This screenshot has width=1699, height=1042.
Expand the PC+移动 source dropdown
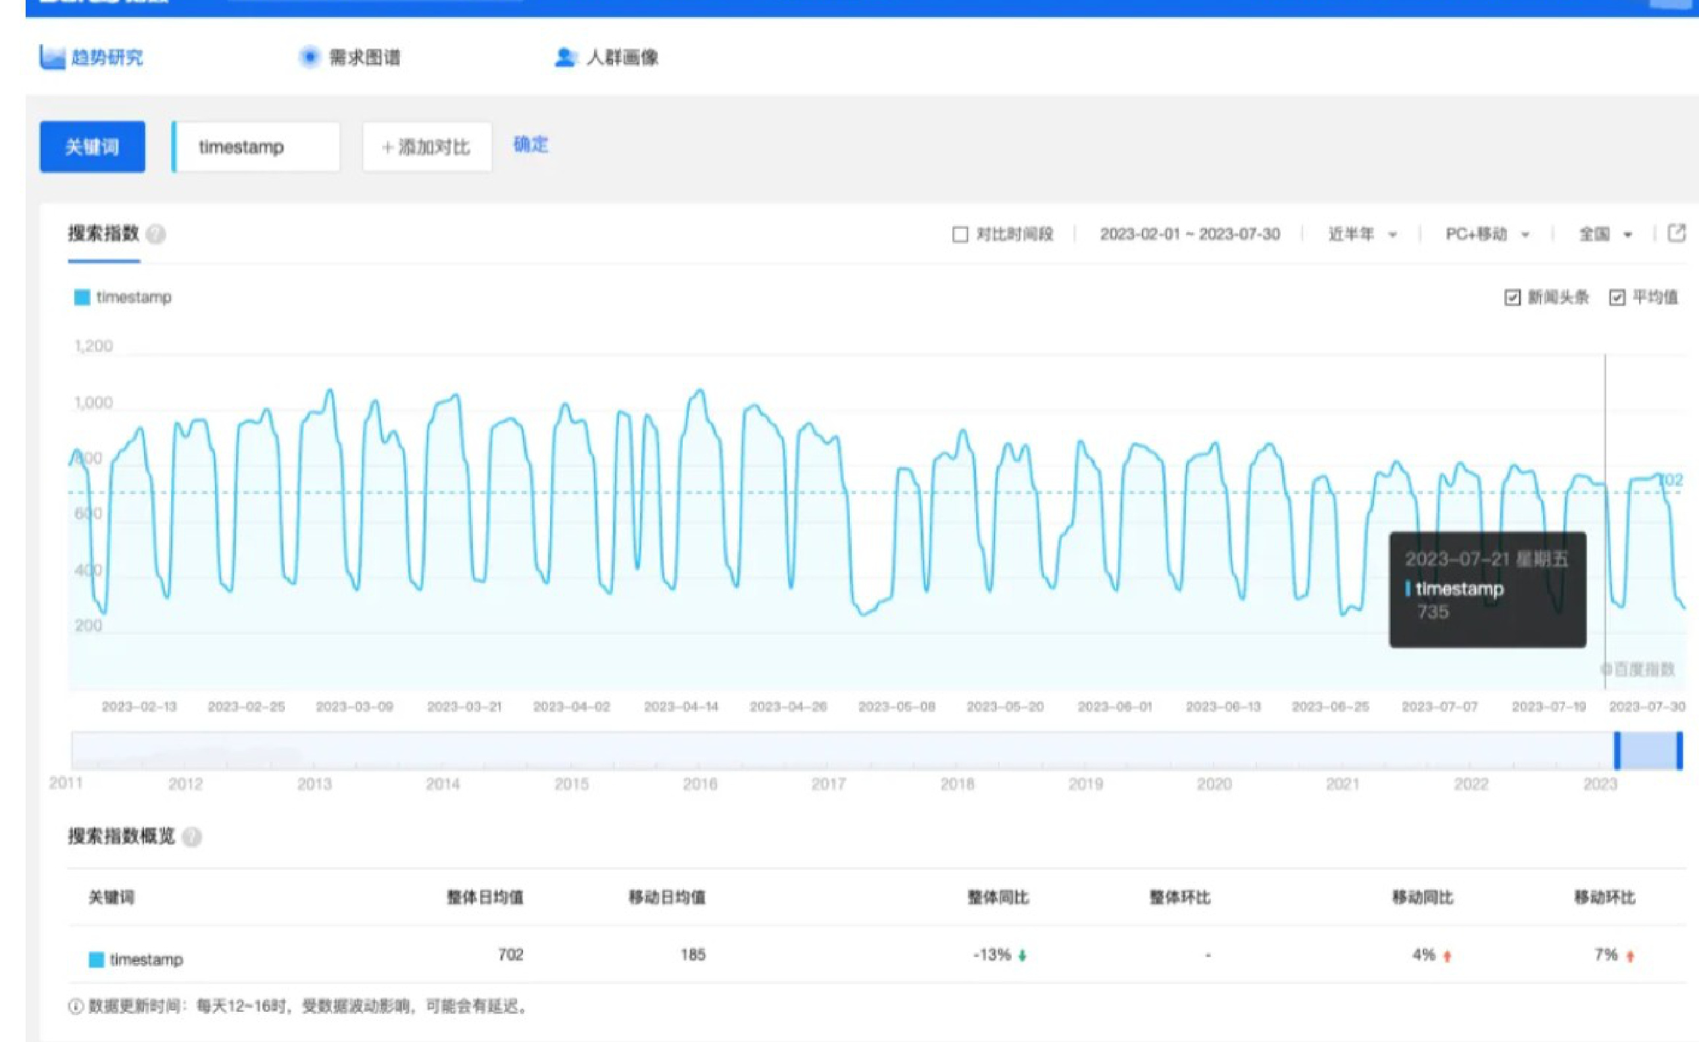(x=1487, y=234)
